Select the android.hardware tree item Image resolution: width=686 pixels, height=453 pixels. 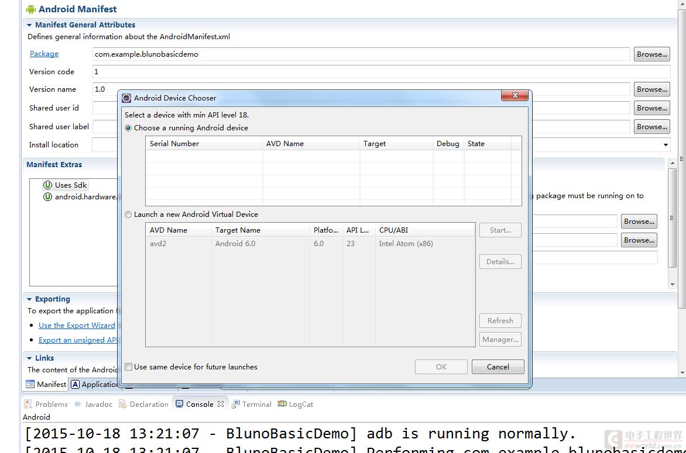tap(80, 197)
